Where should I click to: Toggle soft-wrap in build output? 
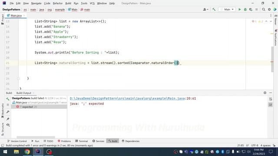[x=270, y=99]
